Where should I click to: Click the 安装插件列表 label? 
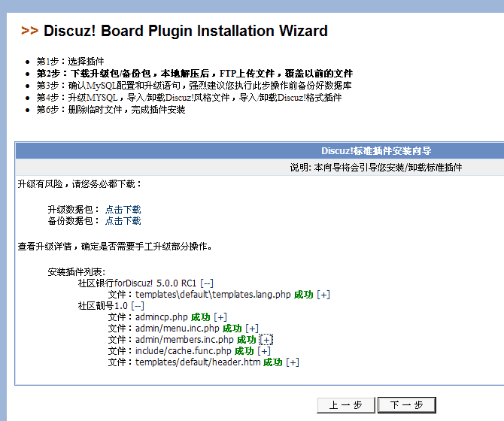pyautogui.click(x=77, y=272)
